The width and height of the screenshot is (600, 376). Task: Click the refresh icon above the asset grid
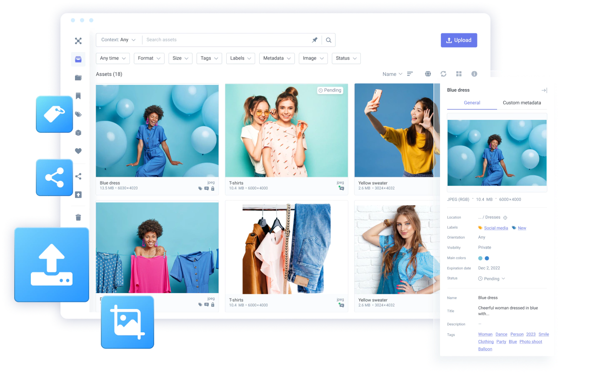pyautogui.click(x=443, y=74)
